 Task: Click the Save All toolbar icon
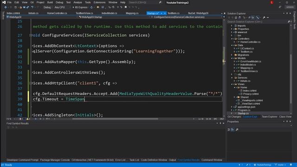coord(28,7)
